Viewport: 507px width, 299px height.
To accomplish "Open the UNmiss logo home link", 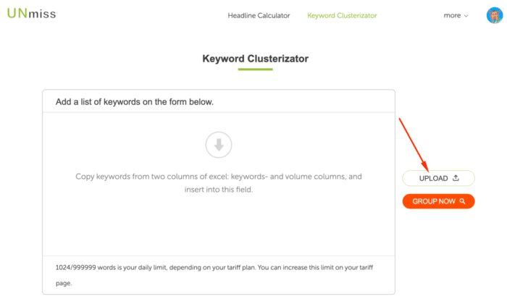I will click(31, 14).
